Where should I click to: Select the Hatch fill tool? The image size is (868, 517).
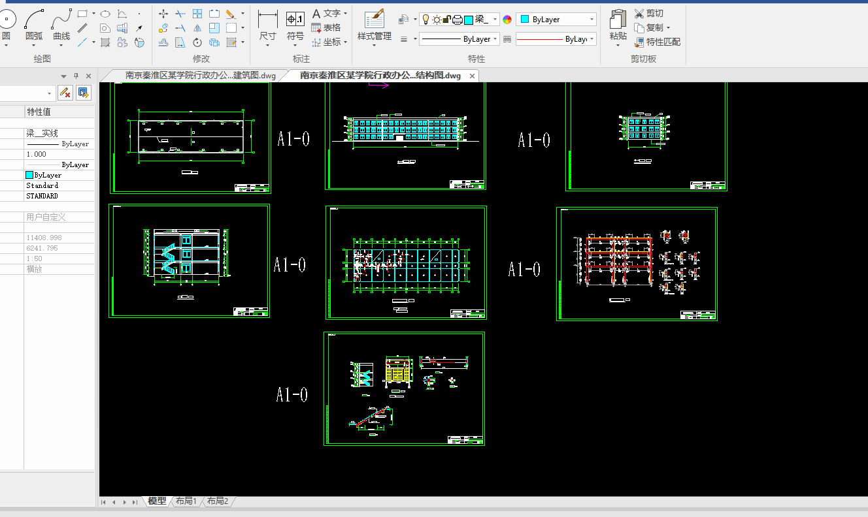[105, 42]
